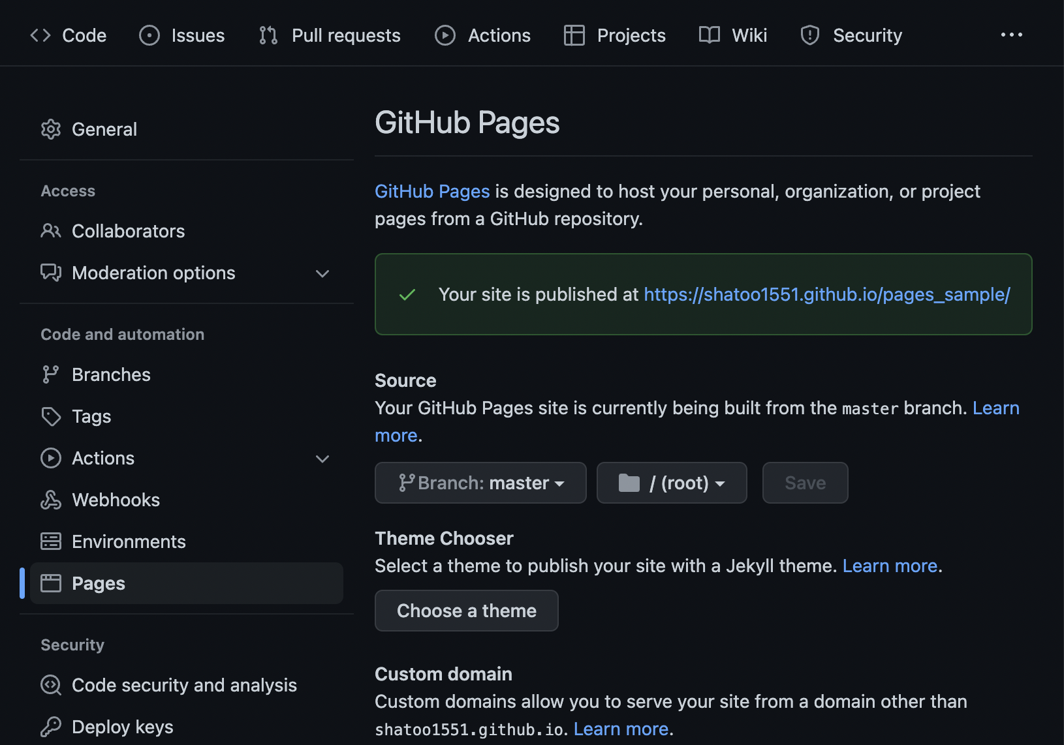Go to the Actions tab

pyautogui.click(x=483, y=35)
